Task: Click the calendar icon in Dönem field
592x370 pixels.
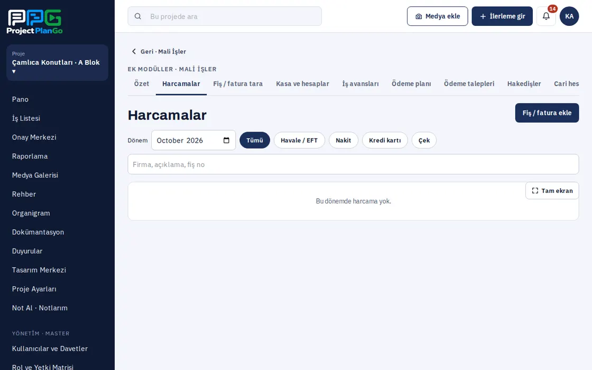Action: pos(226,140)
